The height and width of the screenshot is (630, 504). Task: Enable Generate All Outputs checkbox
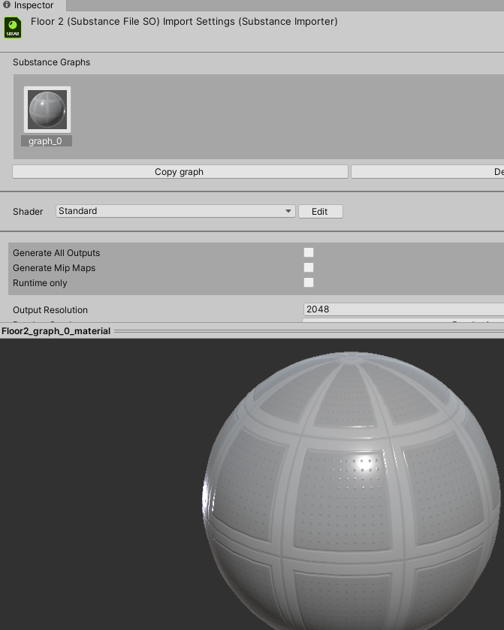pos(309,253)
